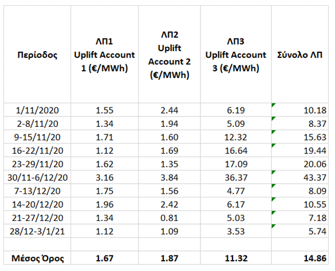The image size is (335, 271).
Task: Click the average value 11.32
Action: [x=236, y=258]
